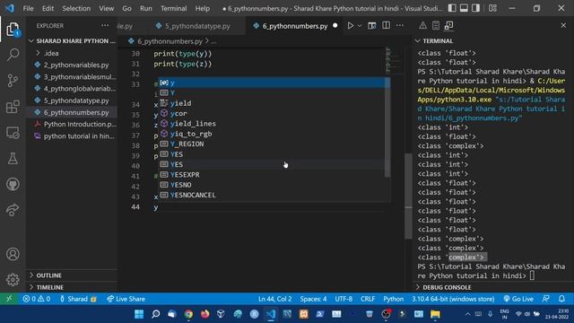Image resolution: width=574 pixels, height=323 pixels.
Task: Change end of line sequence CRLF
Action: (x=368, y=299)
